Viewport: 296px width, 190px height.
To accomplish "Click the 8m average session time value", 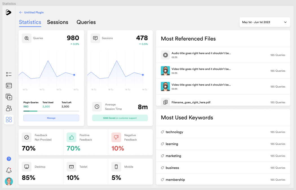I will (143, 107).
